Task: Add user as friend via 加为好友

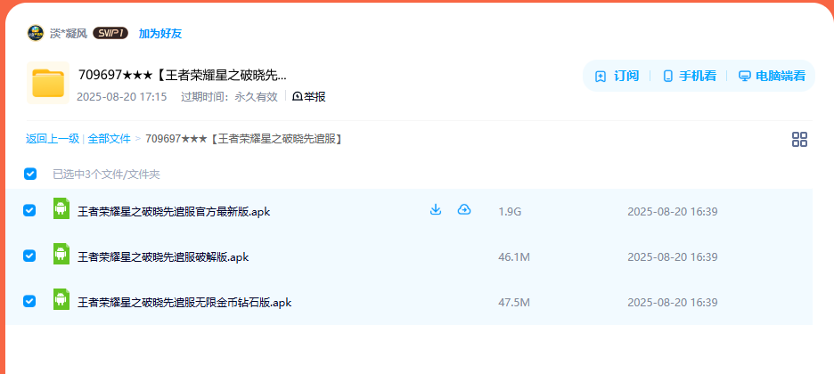Action: tap(160, 34)
